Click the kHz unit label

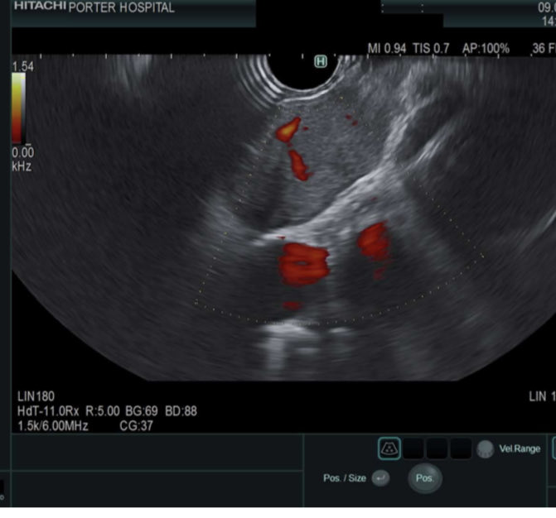(x=22, y=166)
